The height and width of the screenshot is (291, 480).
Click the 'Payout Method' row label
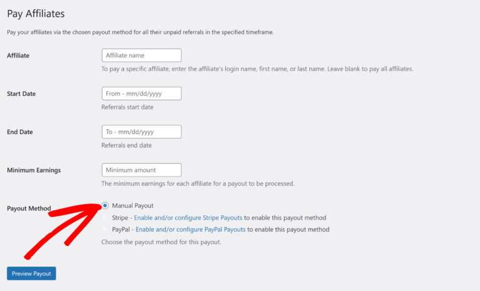point(29,208)
